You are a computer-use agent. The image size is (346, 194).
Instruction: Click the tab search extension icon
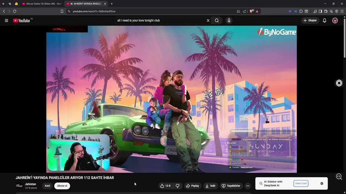306,11
